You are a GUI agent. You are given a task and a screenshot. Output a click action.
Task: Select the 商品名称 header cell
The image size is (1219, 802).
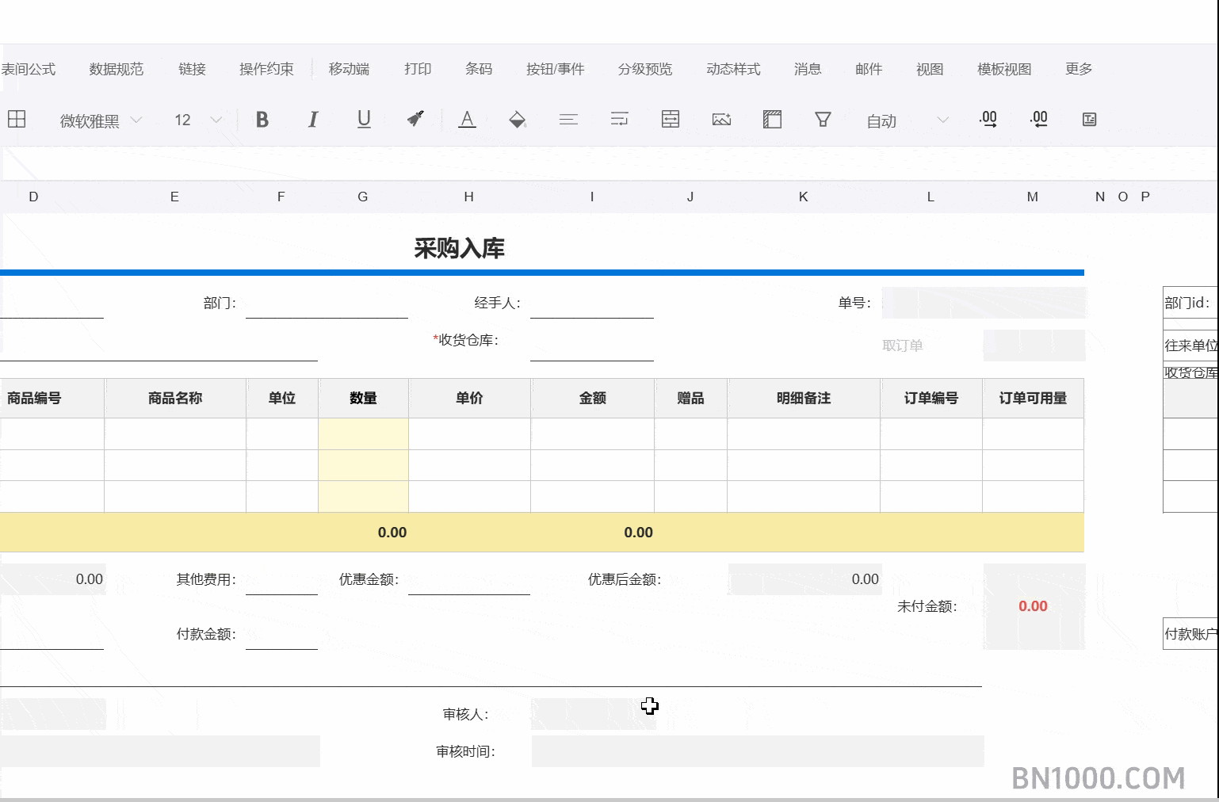[x=175, y=398]
